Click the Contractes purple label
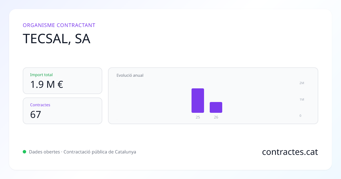 [40, 105]
